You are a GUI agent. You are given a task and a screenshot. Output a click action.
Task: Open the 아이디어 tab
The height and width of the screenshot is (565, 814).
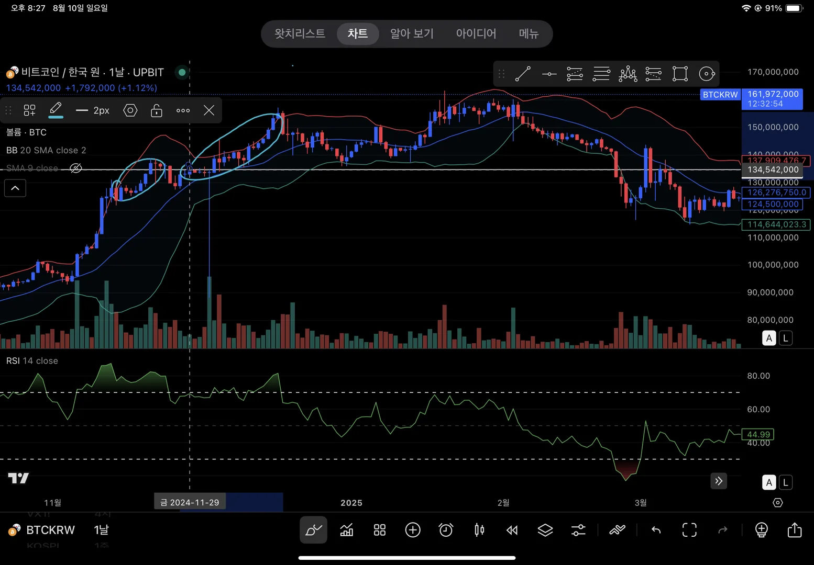(x=476, y=34)
